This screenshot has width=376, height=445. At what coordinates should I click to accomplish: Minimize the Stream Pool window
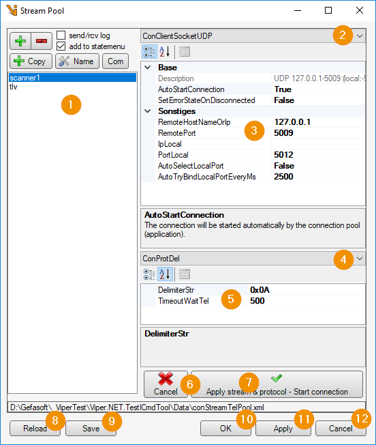(x=297, y=10)
